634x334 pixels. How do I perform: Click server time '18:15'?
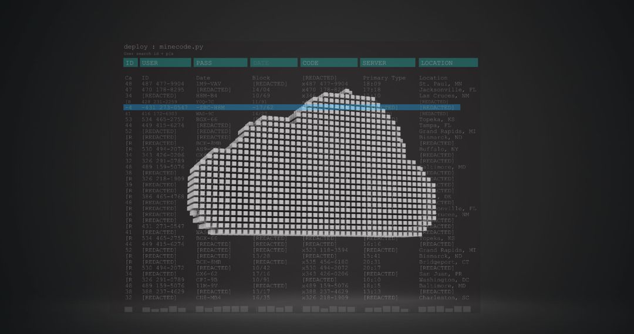pos(372,286)
